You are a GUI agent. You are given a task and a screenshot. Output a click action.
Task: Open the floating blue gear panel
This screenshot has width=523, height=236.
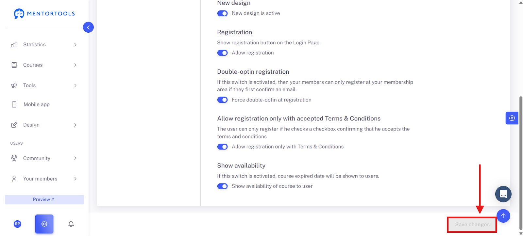click(x=512, y=118)
